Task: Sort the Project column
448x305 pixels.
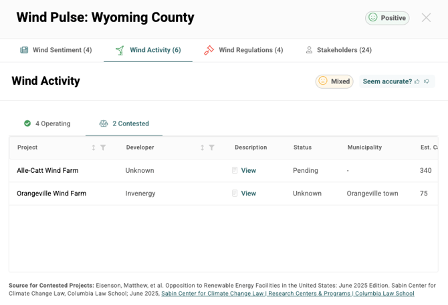Action: coord(94,147)
